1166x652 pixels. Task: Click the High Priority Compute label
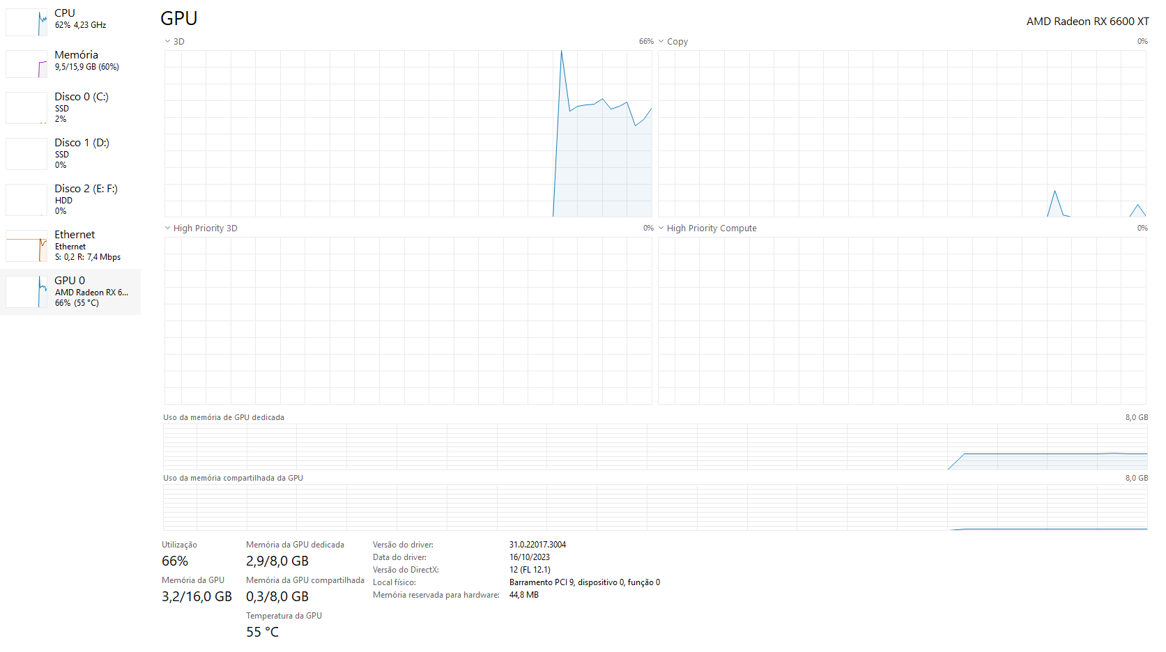pos(712,228)
